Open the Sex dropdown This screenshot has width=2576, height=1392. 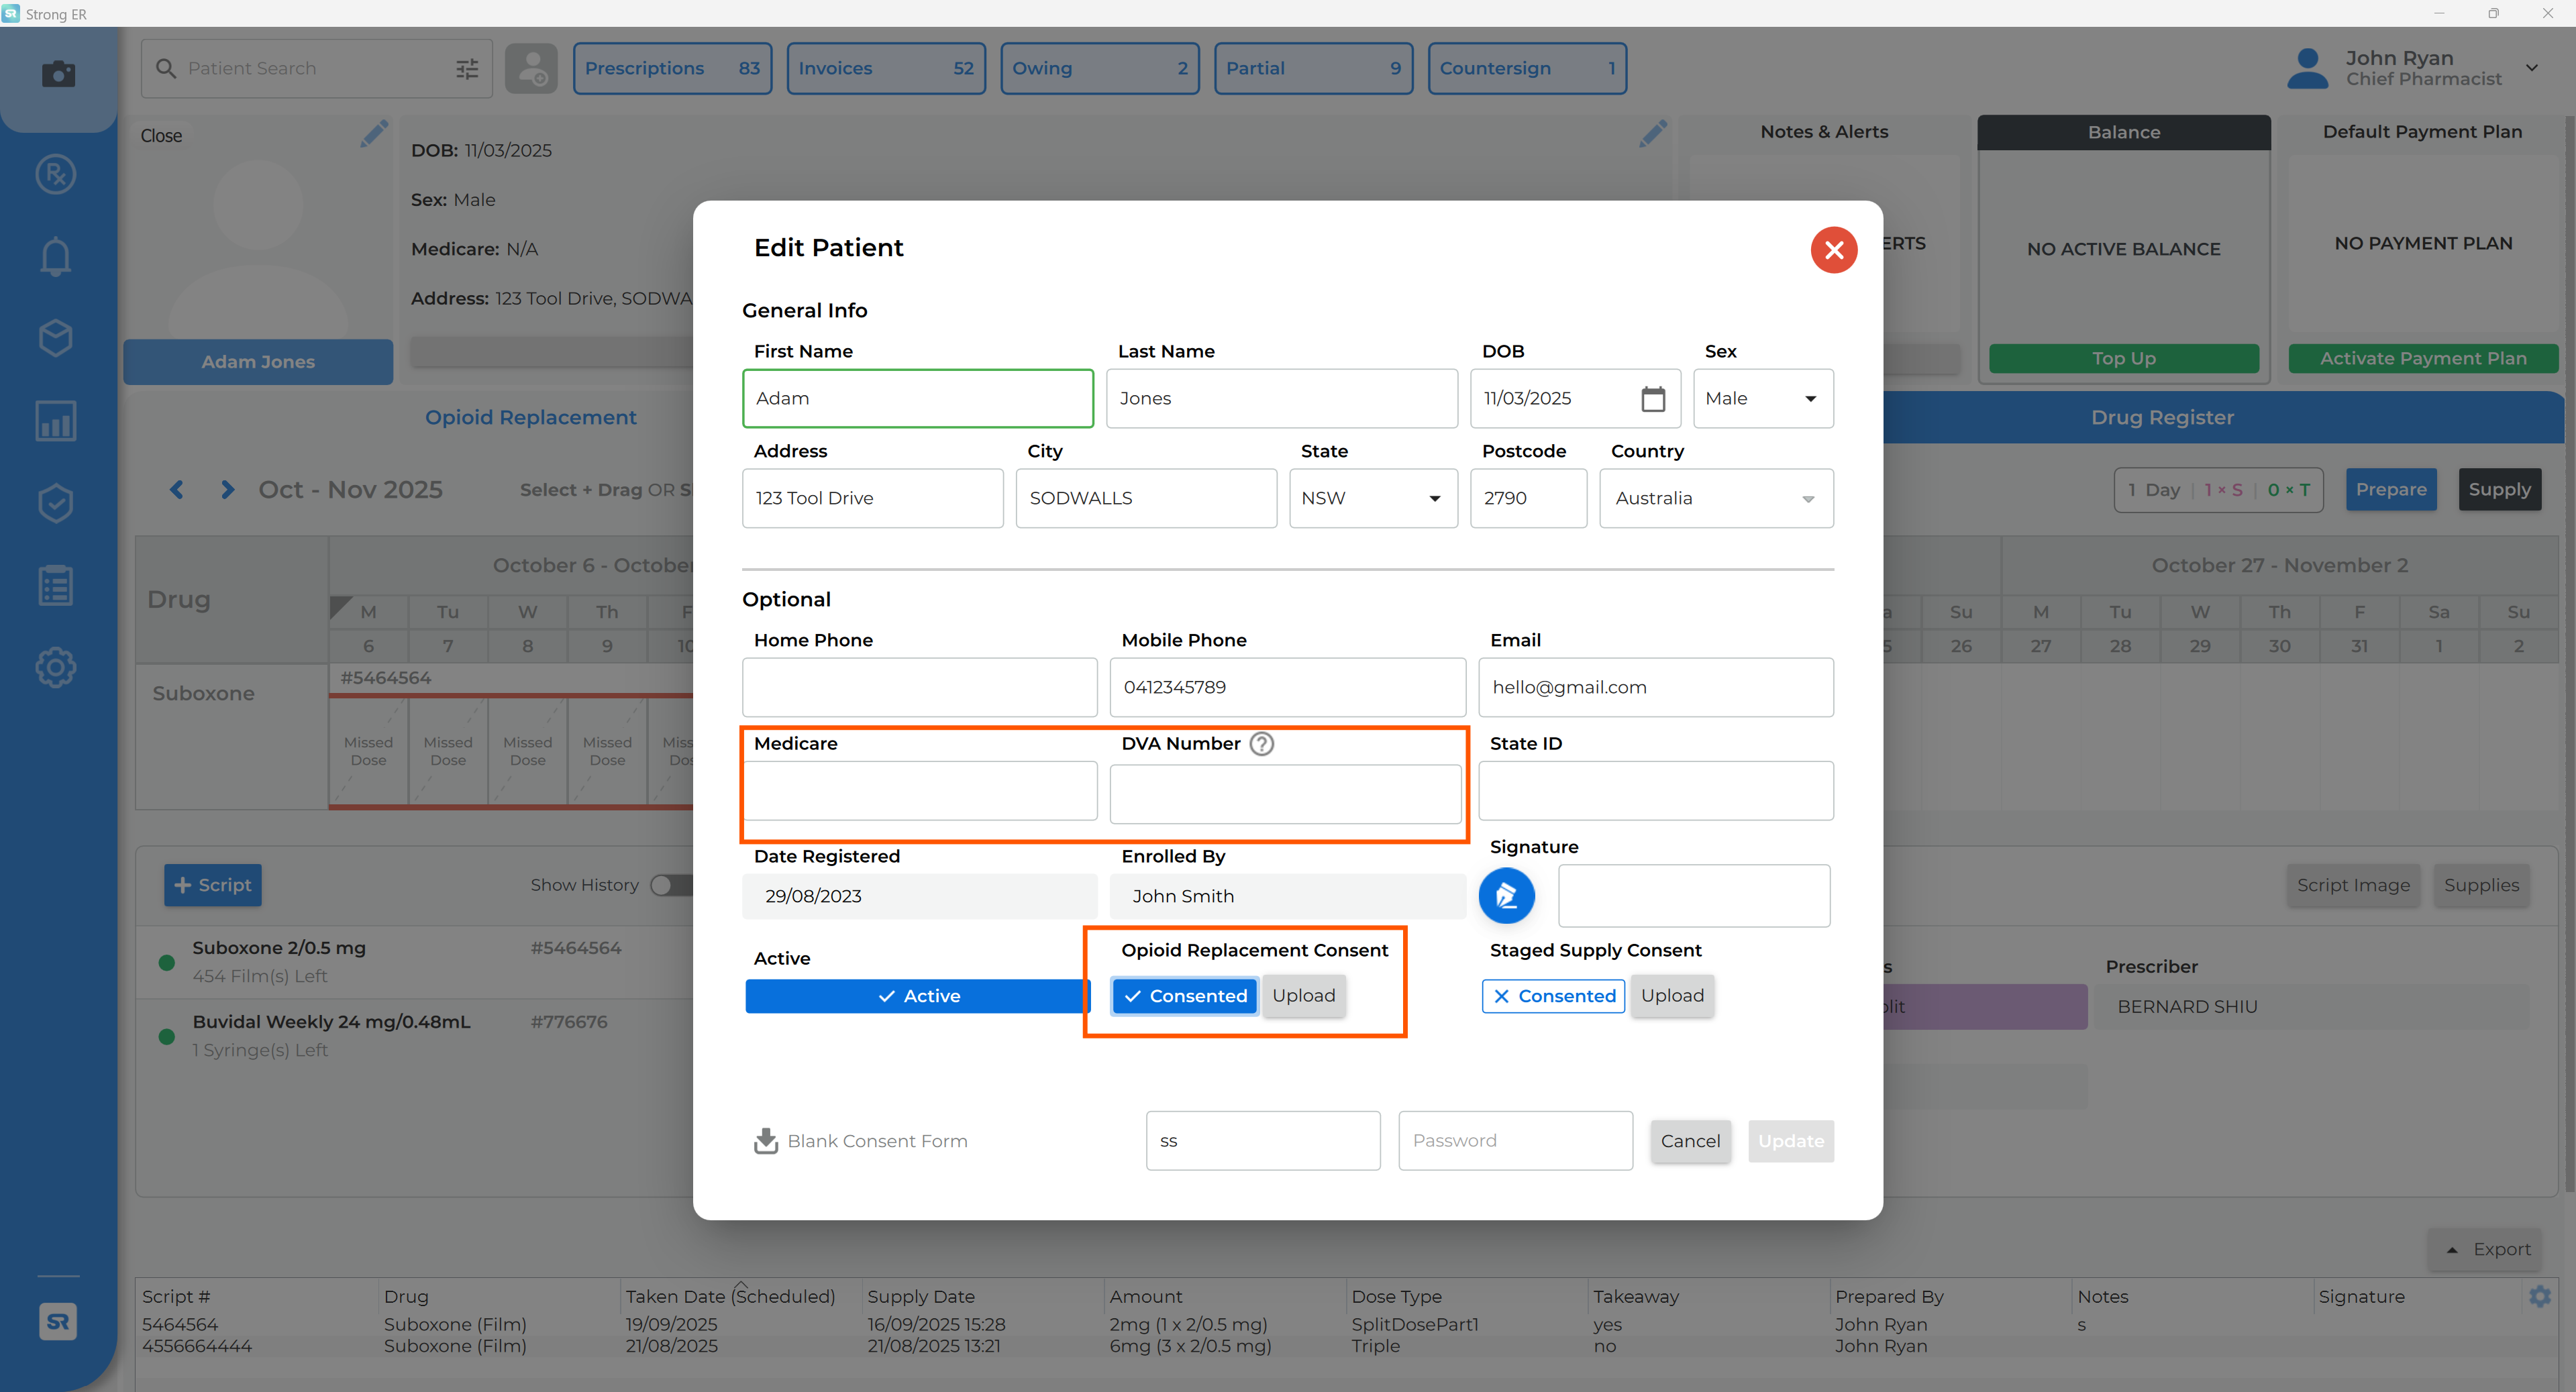coord(1763,399)
